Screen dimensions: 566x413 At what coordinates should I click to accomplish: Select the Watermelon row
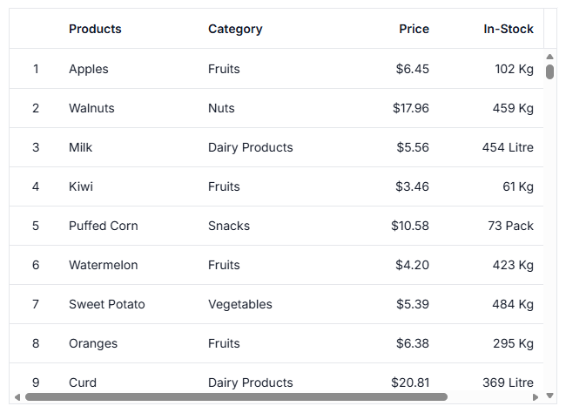277,265
